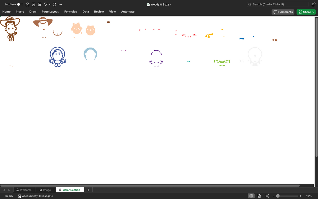Click the green Share button
Image resolution: width=318 pixels, height=199 pixels.
coord(306,12)
